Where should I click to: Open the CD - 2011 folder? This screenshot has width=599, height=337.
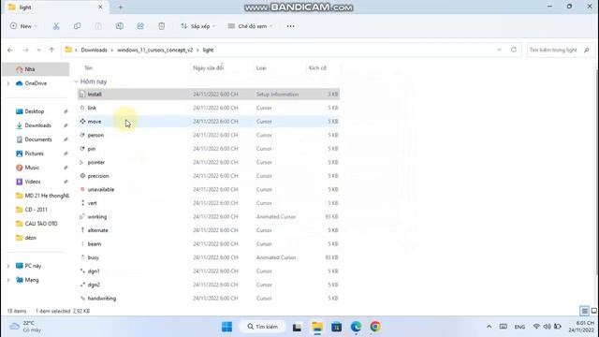pos(37,210)
